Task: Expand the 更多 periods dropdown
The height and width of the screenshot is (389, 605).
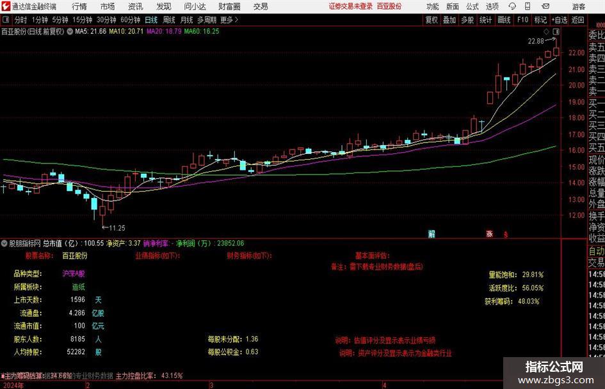Action: point(229,20)
